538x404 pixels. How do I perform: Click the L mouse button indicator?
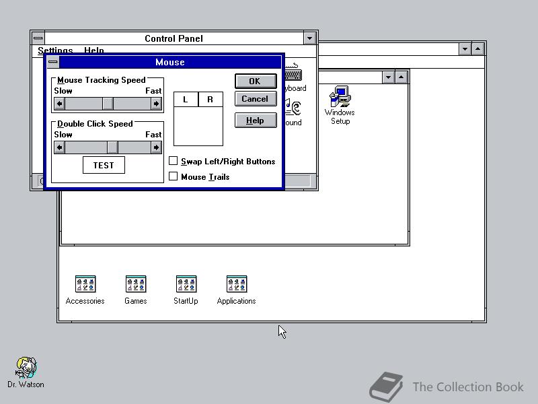(186, 99)
